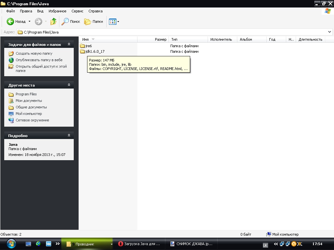Click the Сетевое окружение network icon
Image resolution: width=334 pixels, height=250 pixels.
pyautogui.click(x=11, y=120)
